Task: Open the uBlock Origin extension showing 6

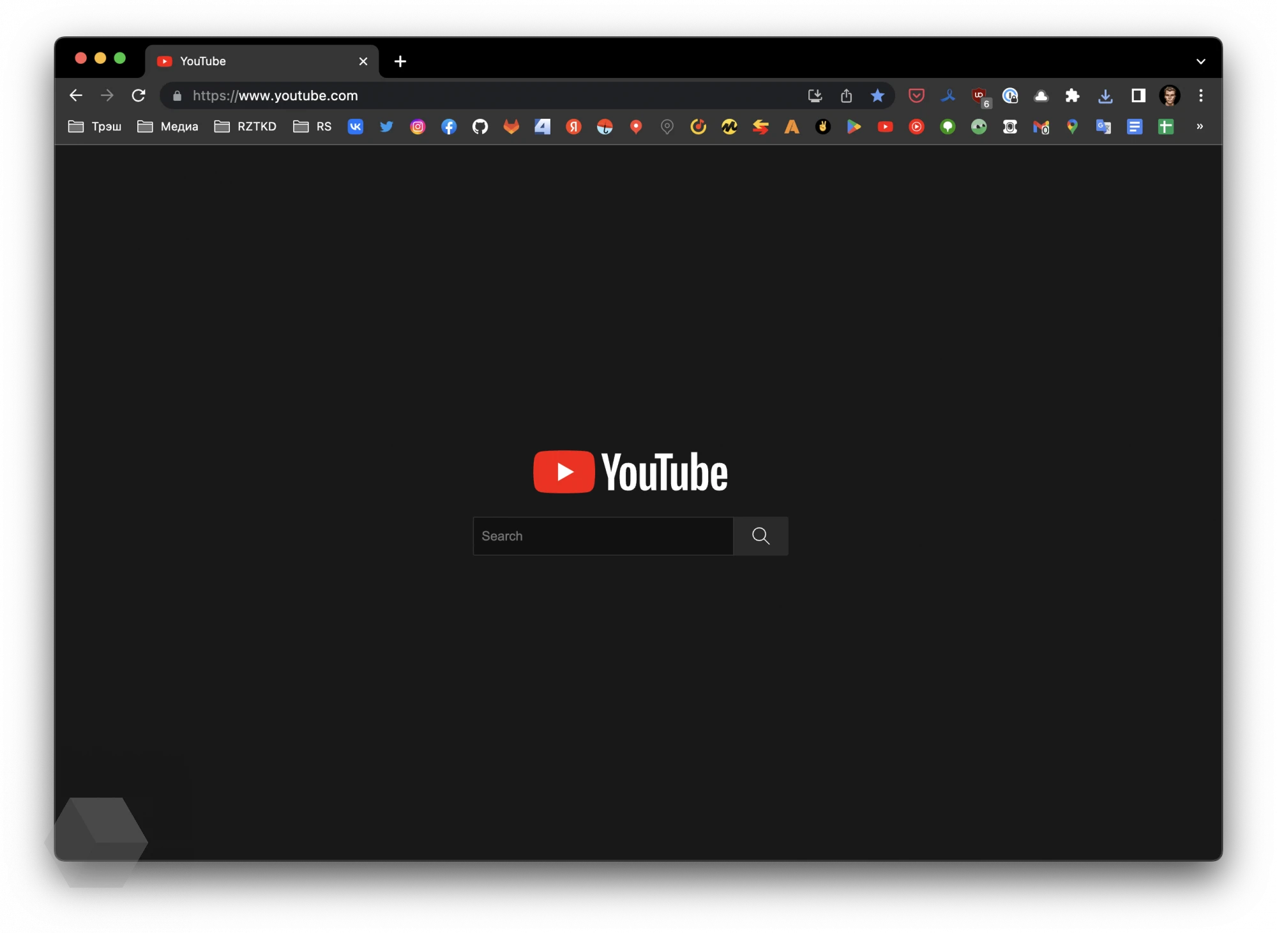Action: 980,97
